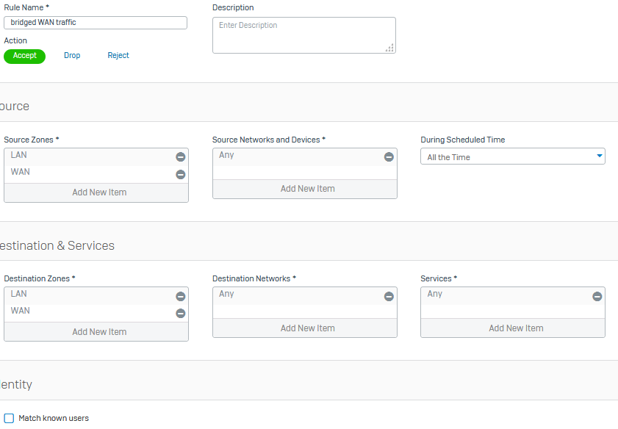Select the Reject action

point(118,56)
